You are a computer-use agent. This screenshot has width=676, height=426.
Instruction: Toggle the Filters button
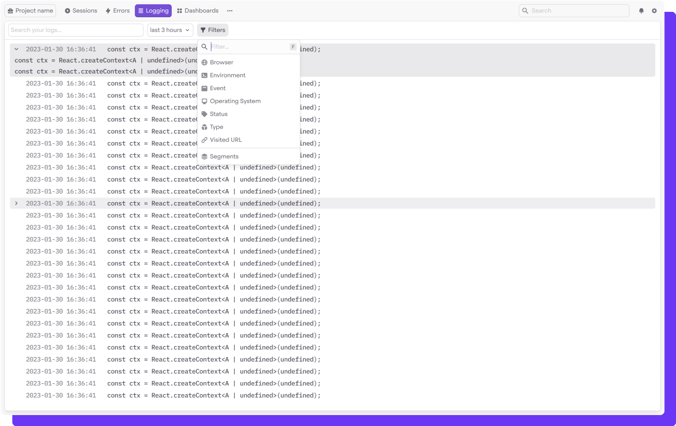[213, 30]
